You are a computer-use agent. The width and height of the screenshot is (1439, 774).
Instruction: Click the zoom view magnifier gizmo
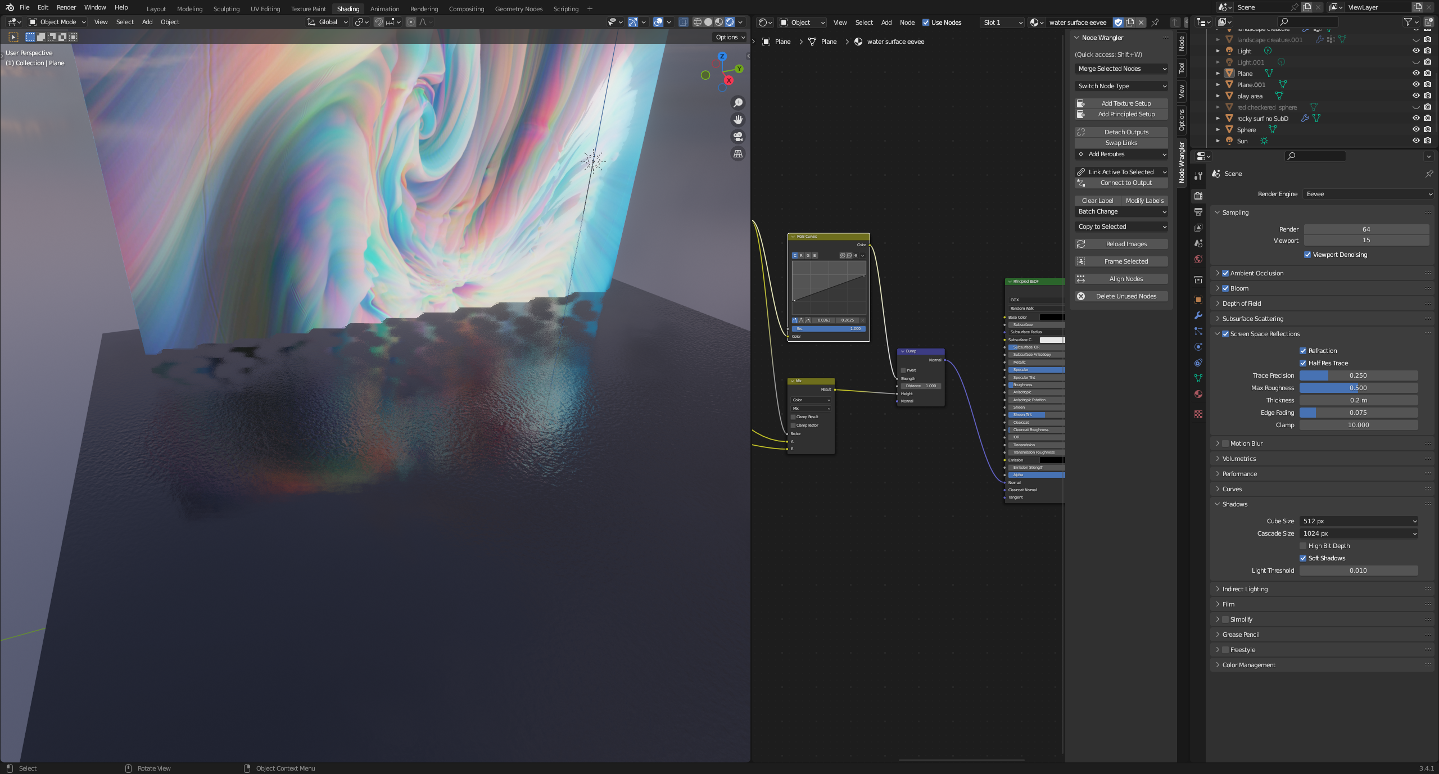coord(738,103)
